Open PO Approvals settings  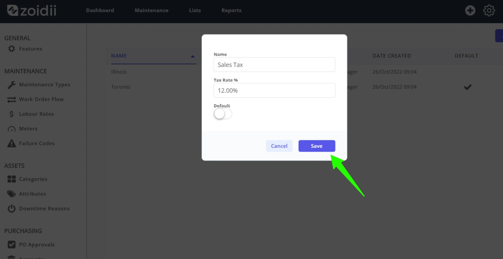37,245
